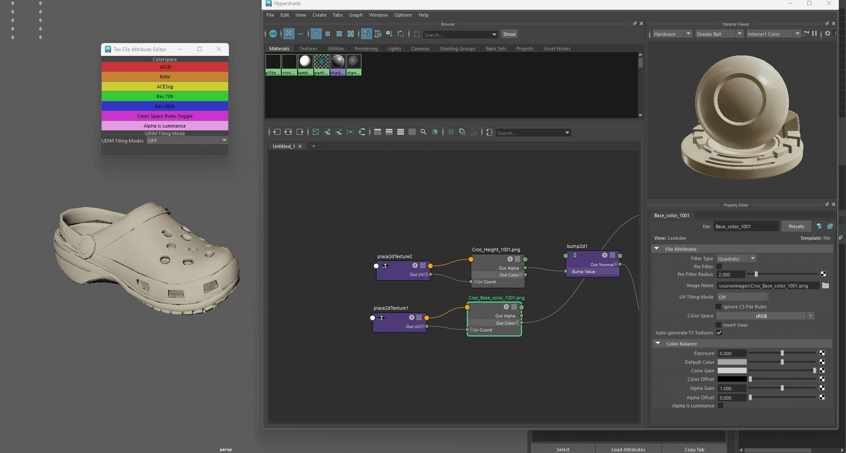This screenshot has width=846, height=453.
Task: Click the Image Name path field
Action: tap(768, 286)
